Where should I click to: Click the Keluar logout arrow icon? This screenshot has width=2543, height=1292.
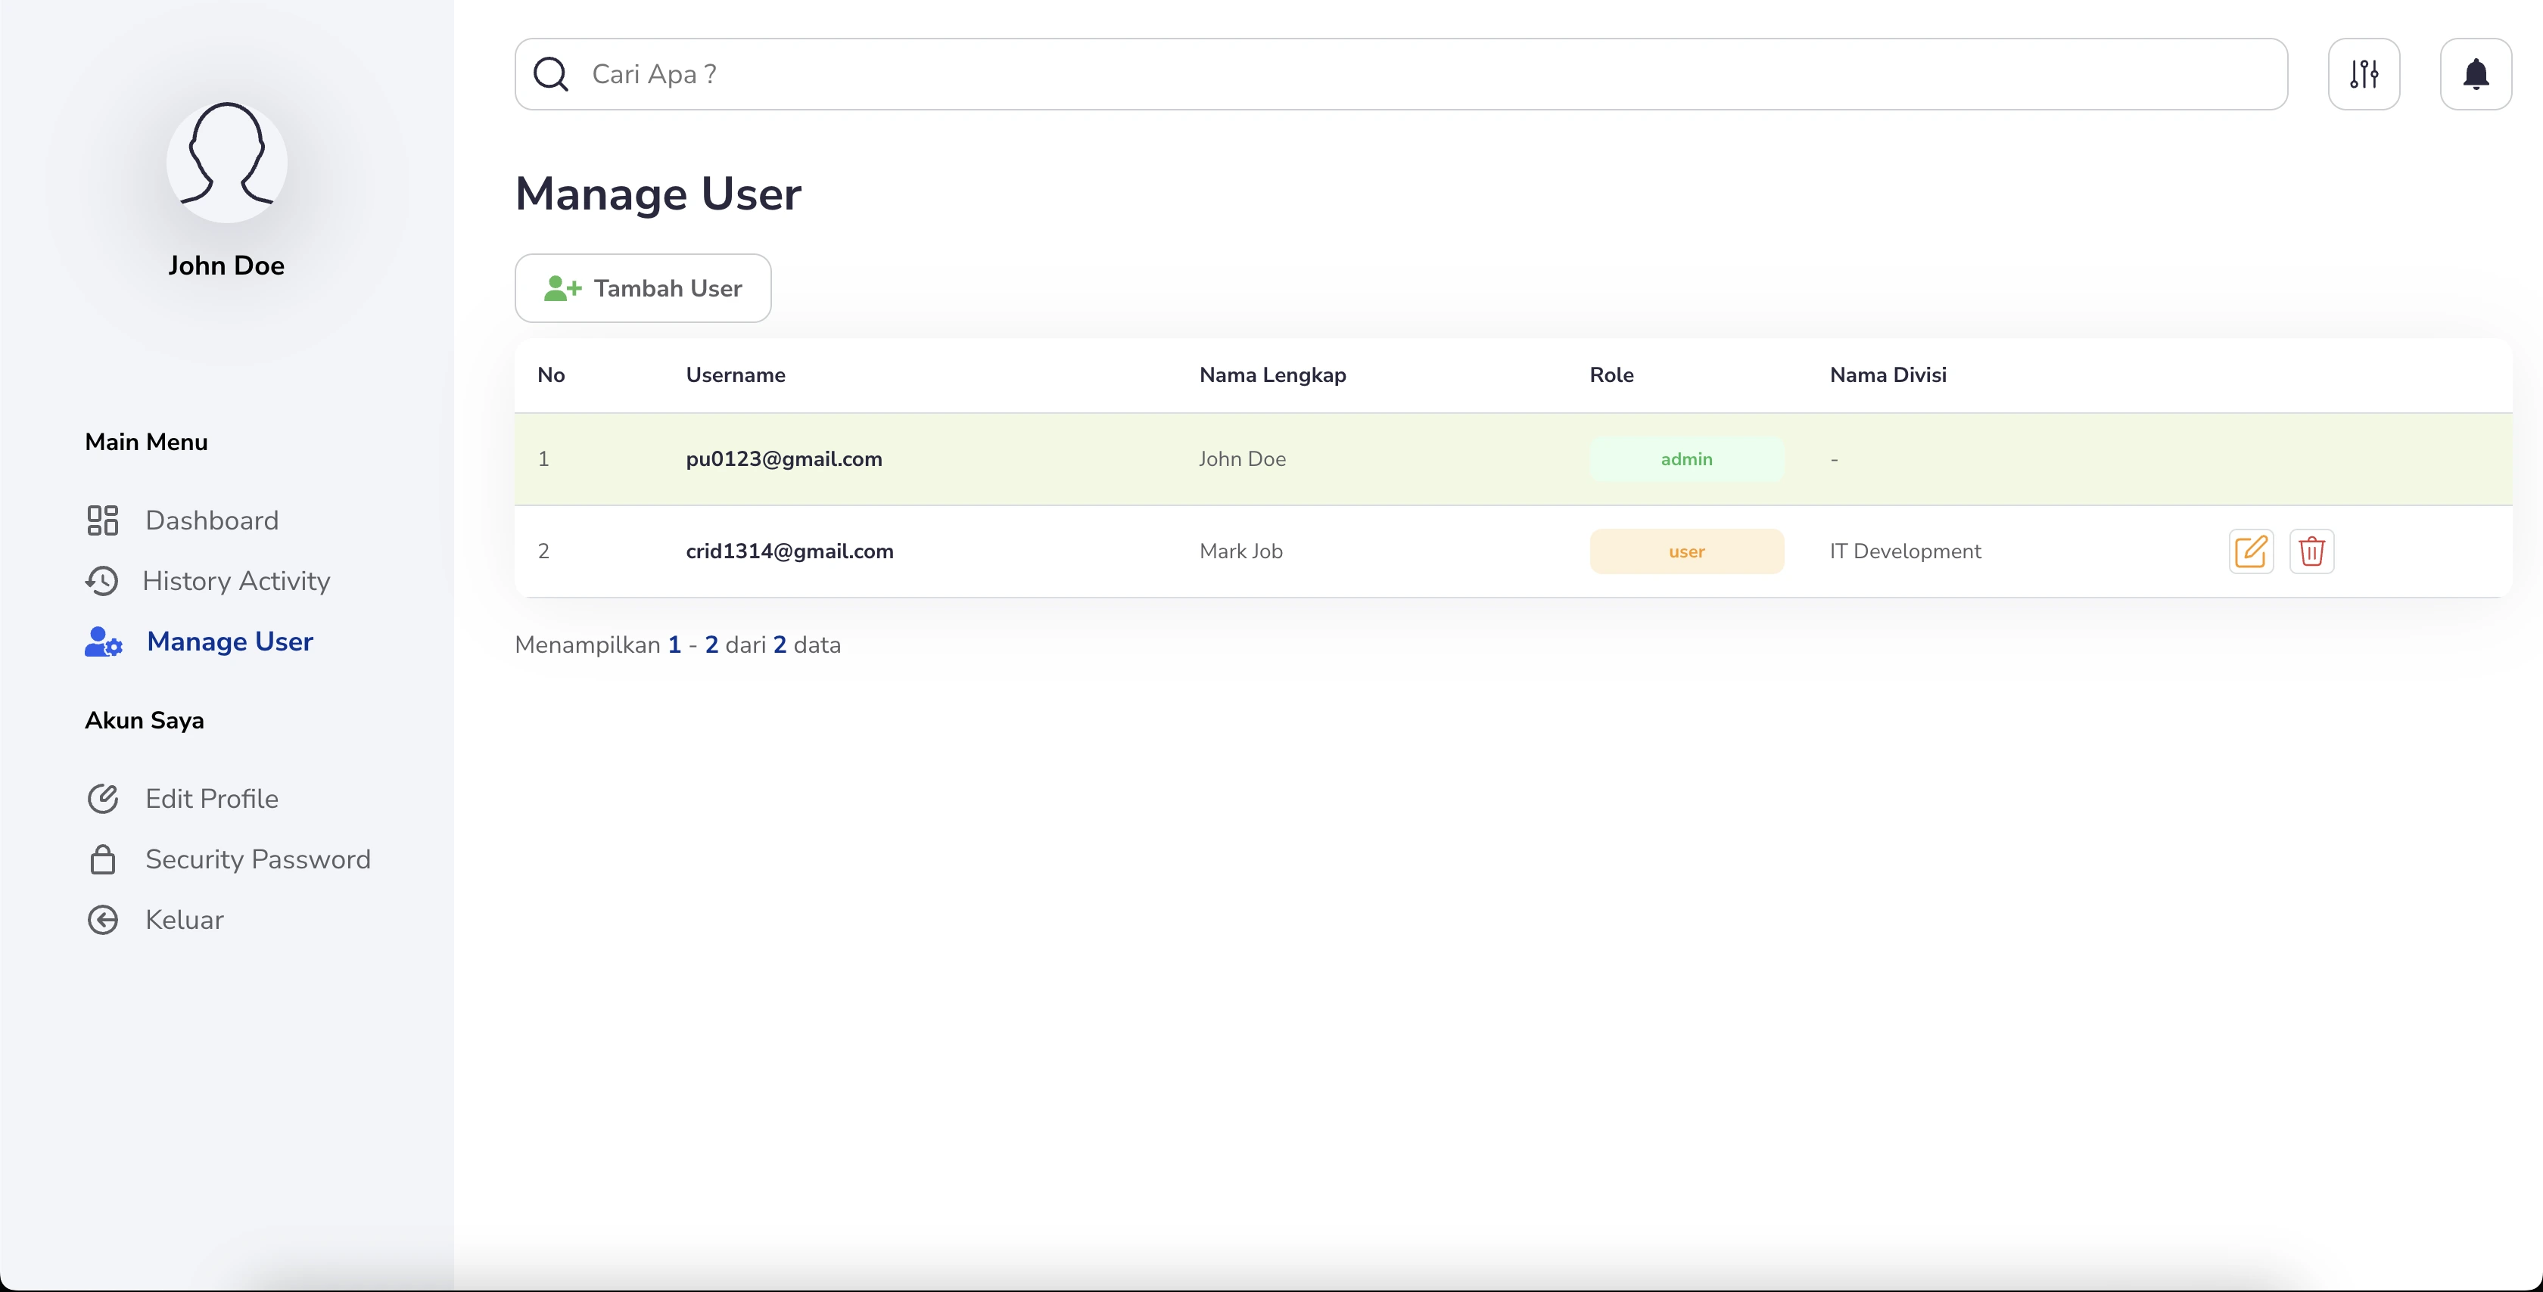click(103, 919)
